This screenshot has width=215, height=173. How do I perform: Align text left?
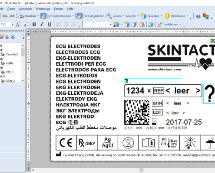pos(58,24)
